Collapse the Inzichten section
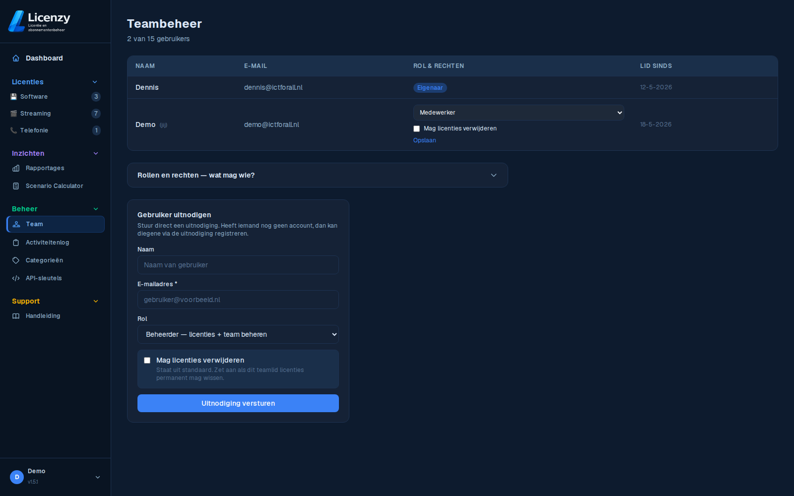 coord(96,153)
